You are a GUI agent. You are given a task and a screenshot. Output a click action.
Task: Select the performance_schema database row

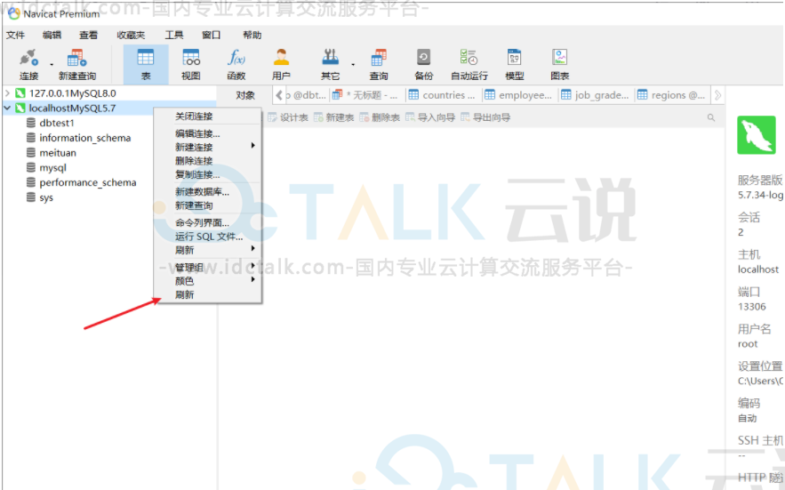(x=82, y=182)
